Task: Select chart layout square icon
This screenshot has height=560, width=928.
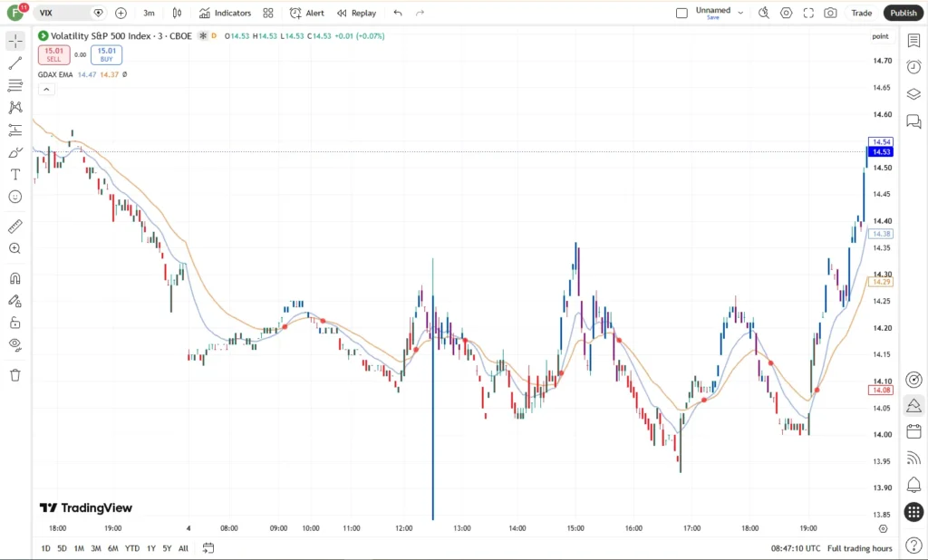Action: coord(681,13)
